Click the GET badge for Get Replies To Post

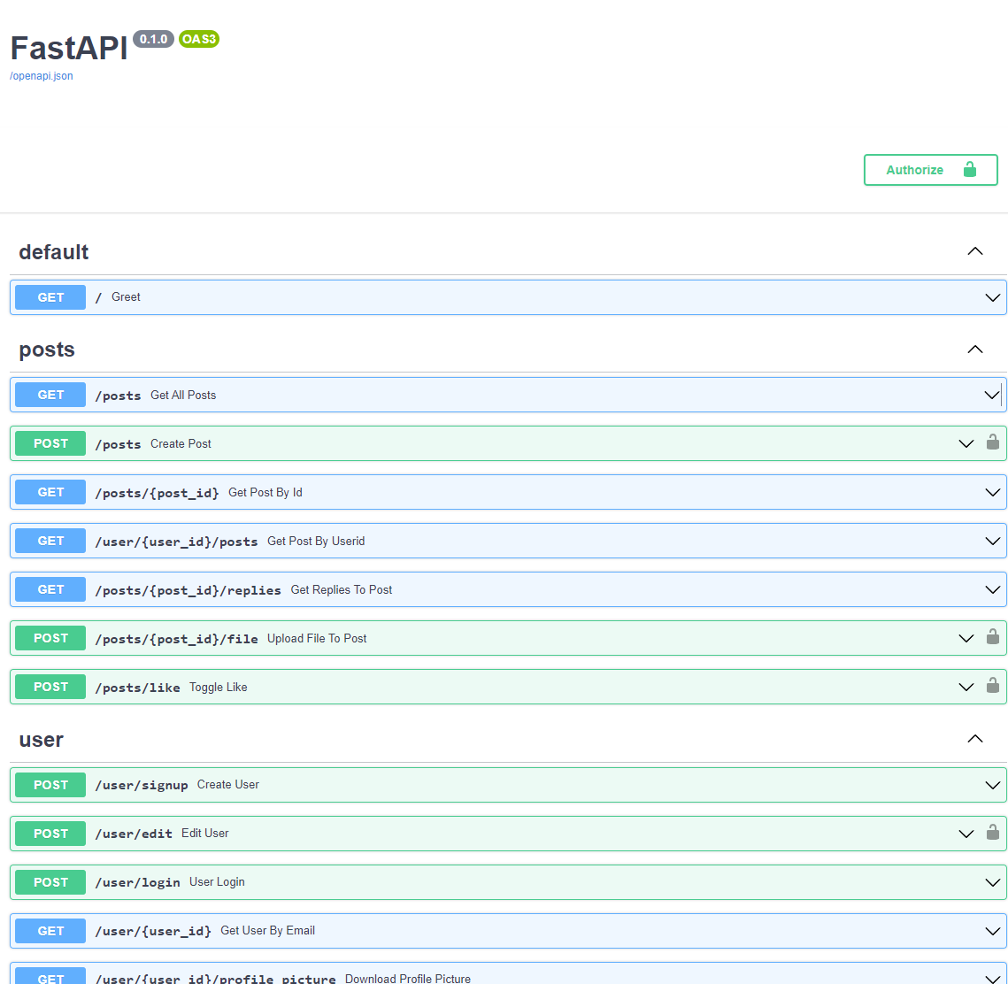click(50, 589)
